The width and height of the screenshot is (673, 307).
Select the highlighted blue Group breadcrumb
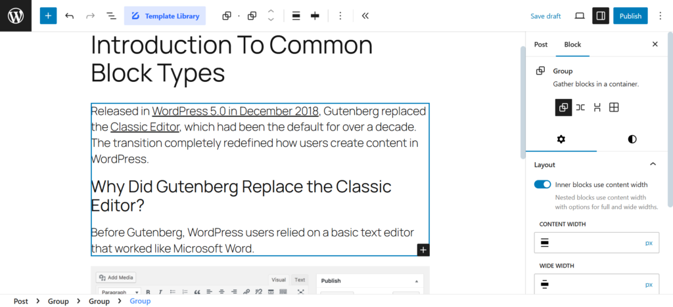click(140, 301)
